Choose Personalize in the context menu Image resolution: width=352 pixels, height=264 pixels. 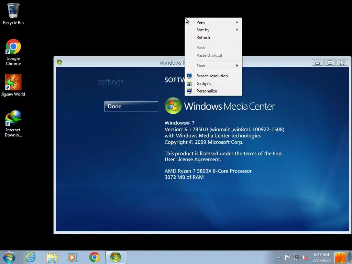213,91
